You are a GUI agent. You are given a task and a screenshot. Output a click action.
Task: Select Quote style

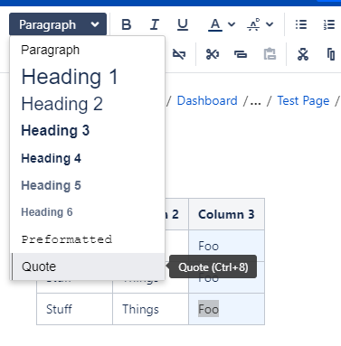(x=88, y=267)
